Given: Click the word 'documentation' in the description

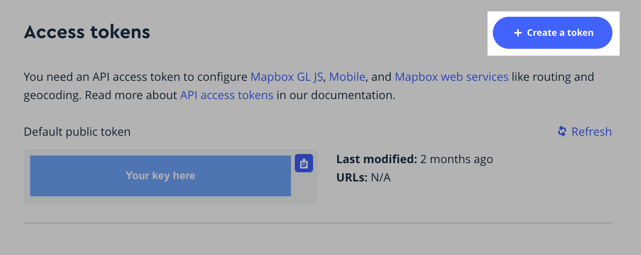Looking at the screenshot, I should tap(353, 95).
